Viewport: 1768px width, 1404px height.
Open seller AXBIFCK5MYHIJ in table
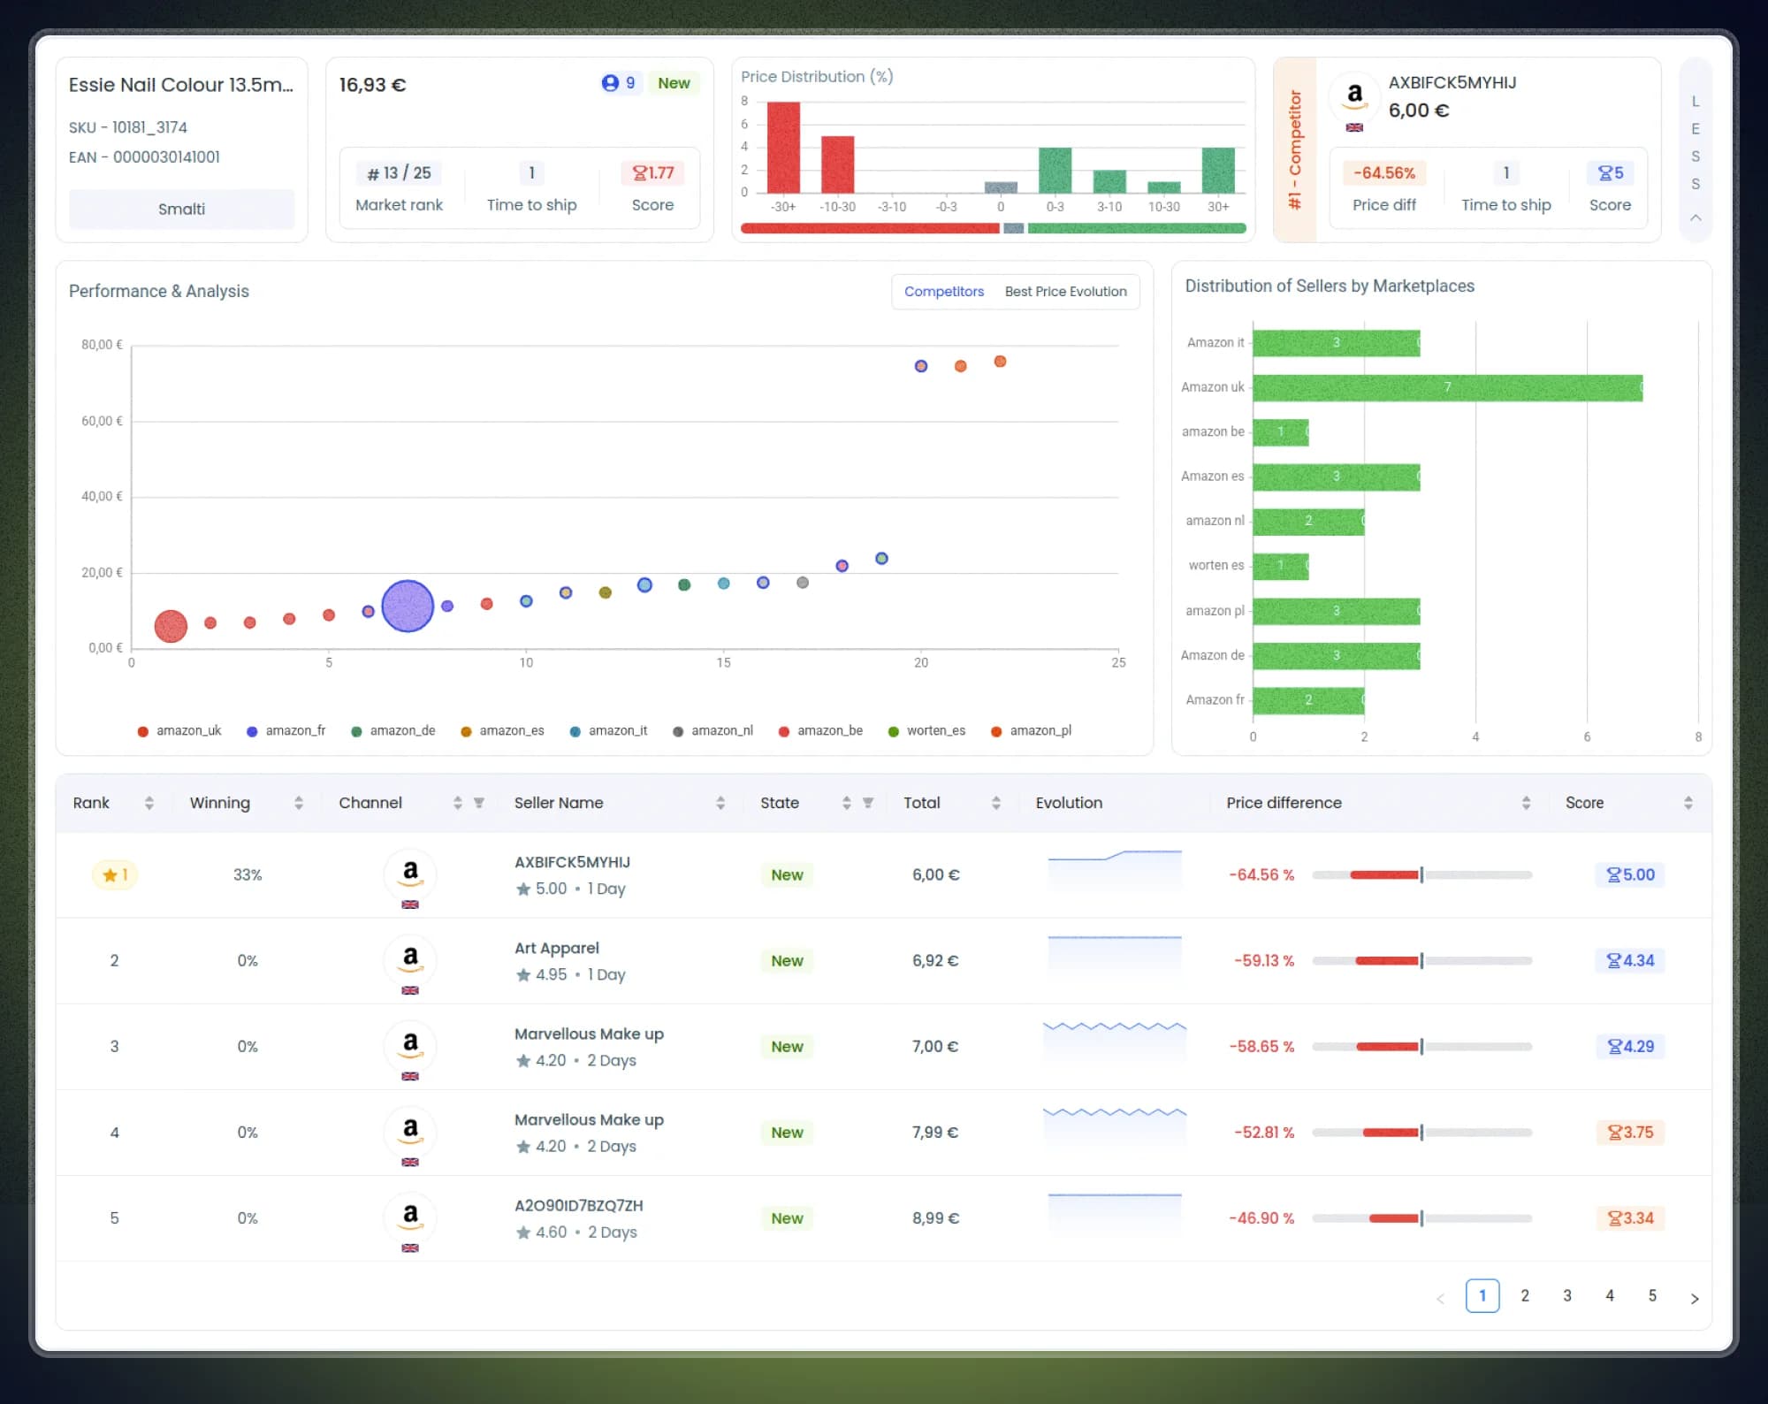pos(572,862)
